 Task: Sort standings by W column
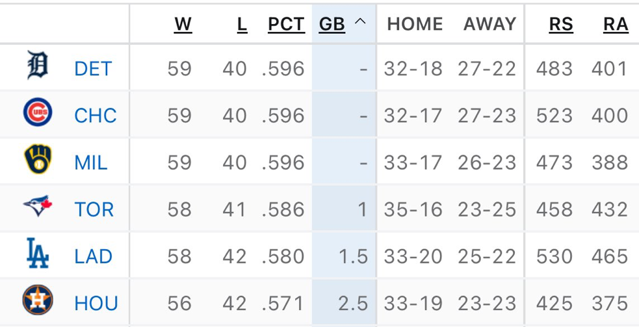(x=183, y=25)
